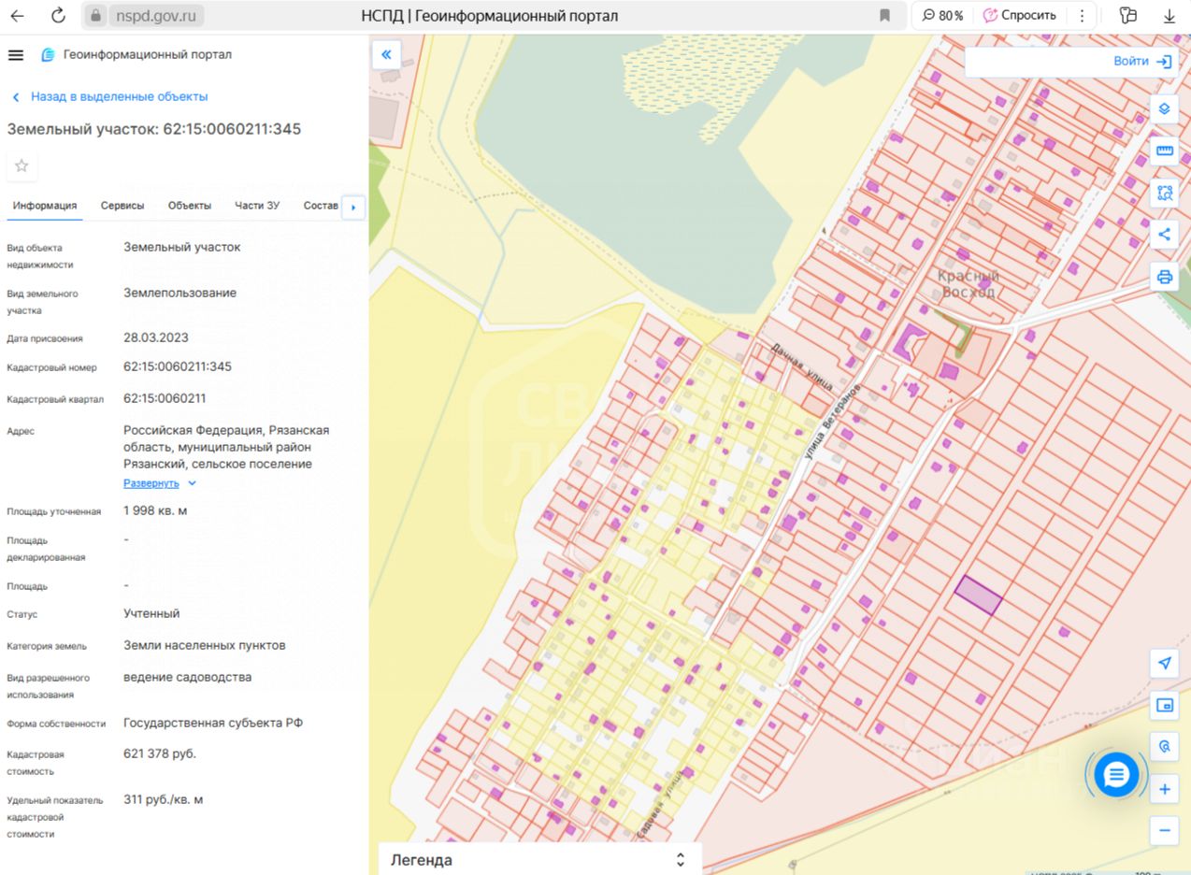Toggle the overview map icon
The width and height of the screenshot is (1191, 875).
click(1164, 705)
